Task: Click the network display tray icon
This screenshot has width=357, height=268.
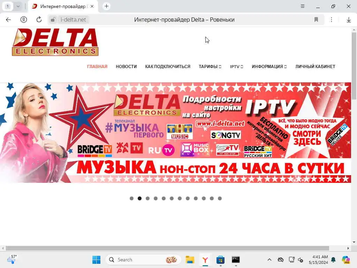Action: click(291, 260)
